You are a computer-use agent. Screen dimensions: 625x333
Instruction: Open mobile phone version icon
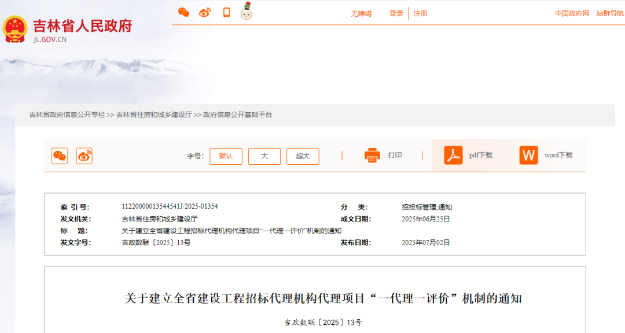tap(226, 12)
